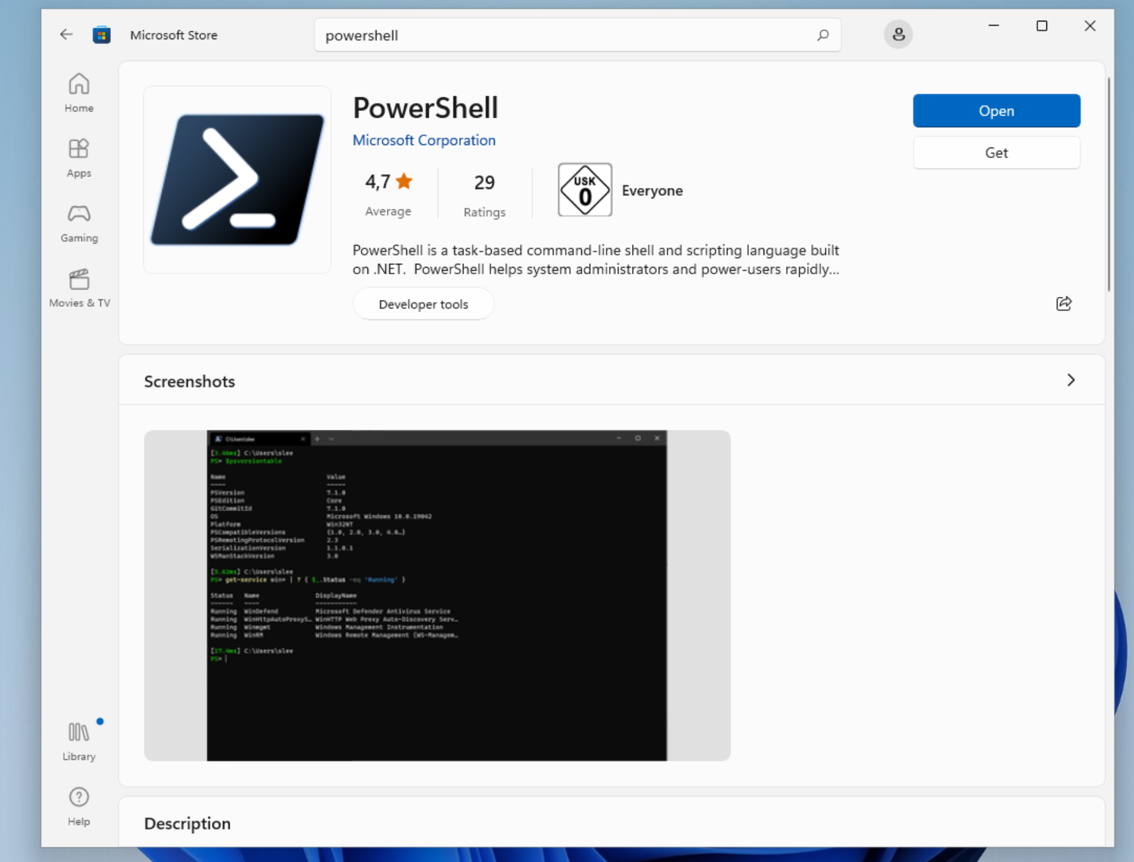Click the PowerShell app title
The image size is (1134, 862).
pyautogui.click(x=426, y=108)
